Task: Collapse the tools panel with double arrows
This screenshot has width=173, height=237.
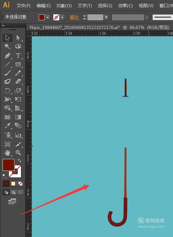Action: point(3,26)
